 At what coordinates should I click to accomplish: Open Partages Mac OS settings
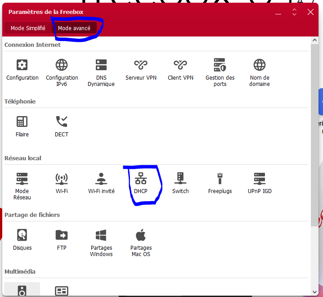tap(141, 243)
